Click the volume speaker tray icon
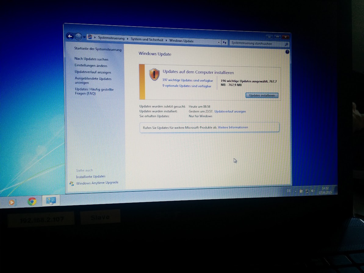 313,191
